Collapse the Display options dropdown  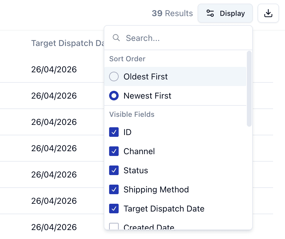coord(225,13)
